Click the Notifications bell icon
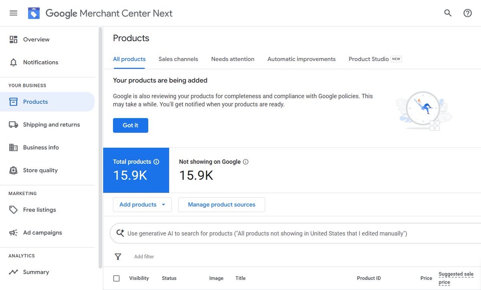The image size is (481, 290). tap(14, 62)
